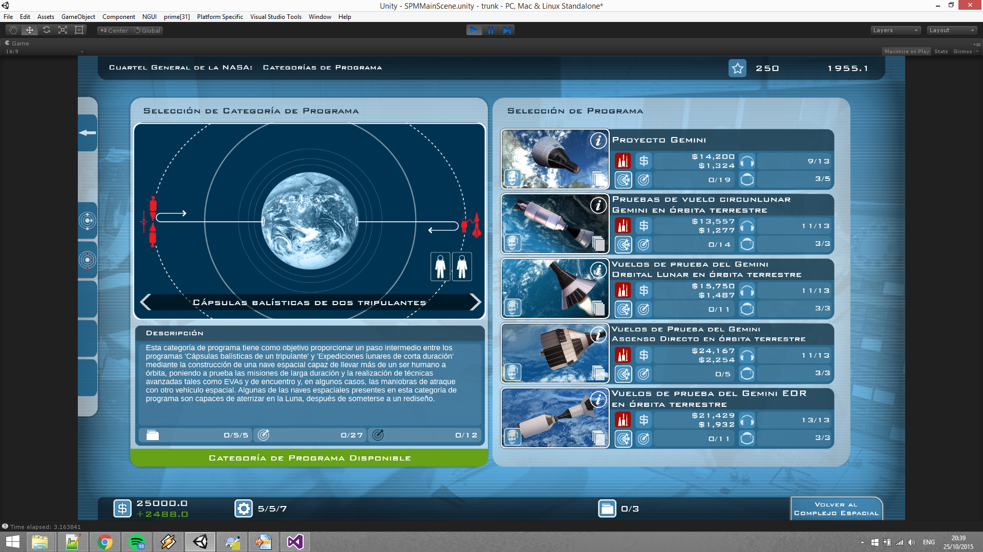Click the back arrow side button
Screen dimensions: 983x552
88,133
